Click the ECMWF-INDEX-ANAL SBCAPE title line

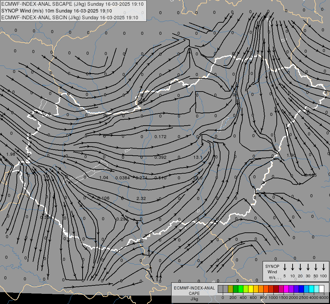coord(72,4)
